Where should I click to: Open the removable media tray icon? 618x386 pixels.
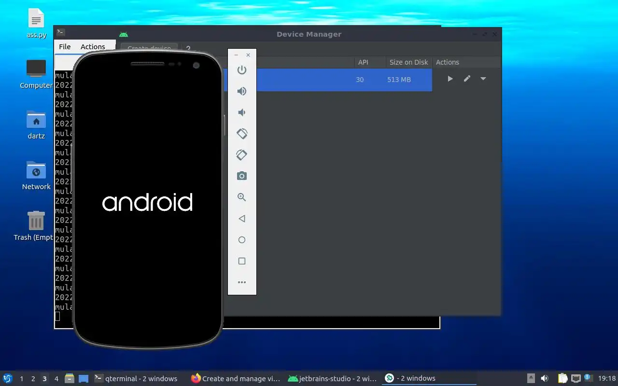pyautogui.click(x=531, y=378)
